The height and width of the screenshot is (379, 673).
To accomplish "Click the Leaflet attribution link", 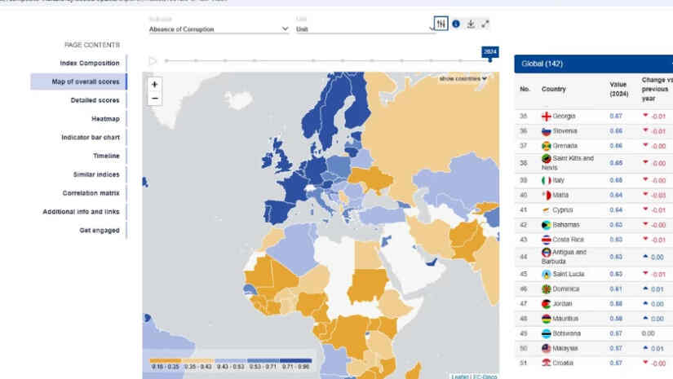I will 460,377.
